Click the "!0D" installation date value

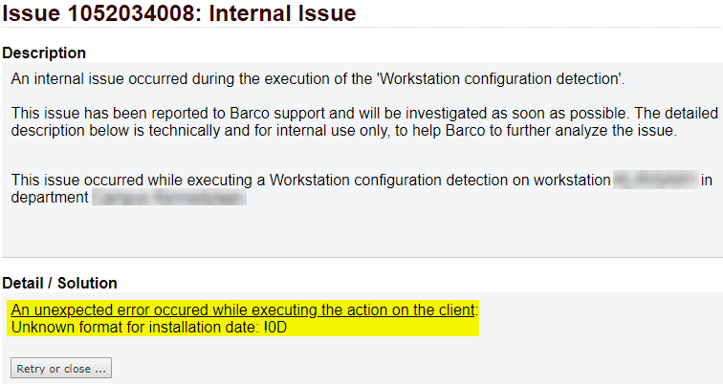coord(275,328)
